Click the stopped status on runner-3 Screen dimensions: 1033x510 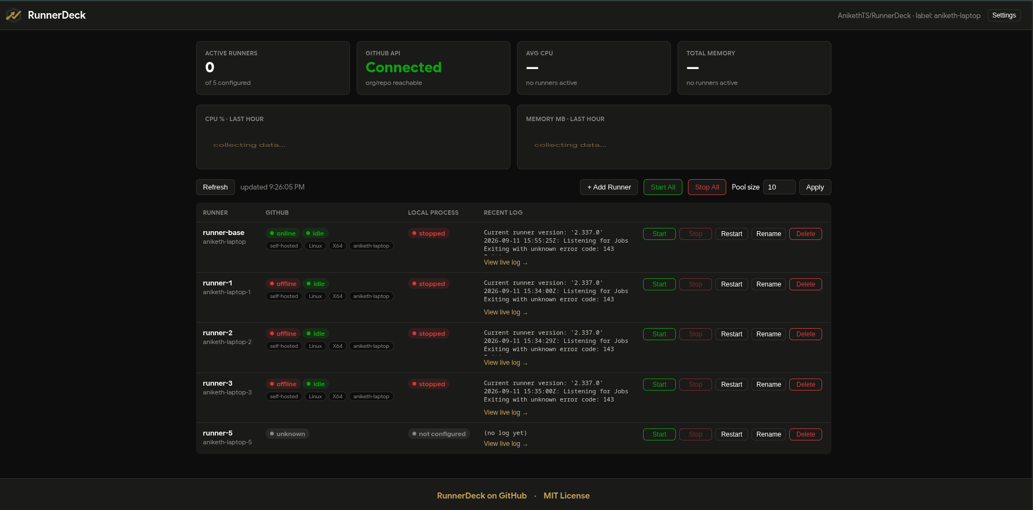point(429,384)
